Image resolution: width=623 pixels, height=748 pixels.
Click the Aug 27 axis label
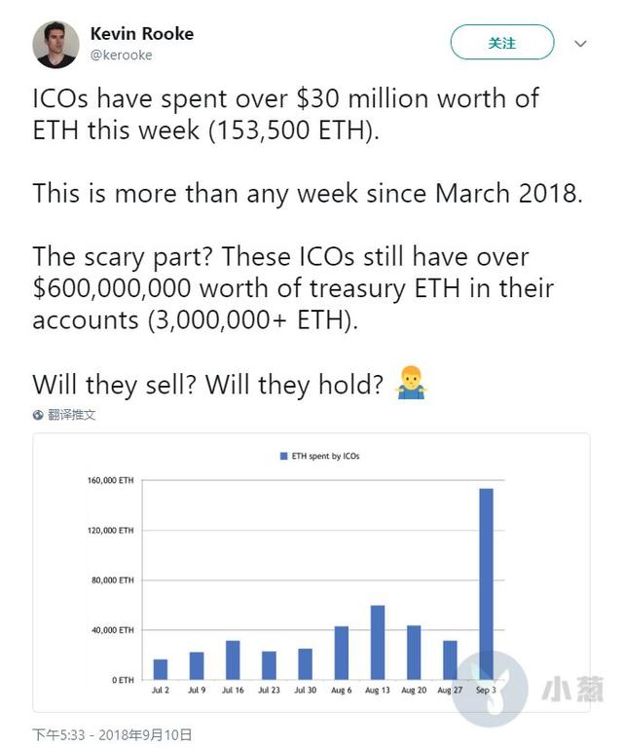click(450, 691)
